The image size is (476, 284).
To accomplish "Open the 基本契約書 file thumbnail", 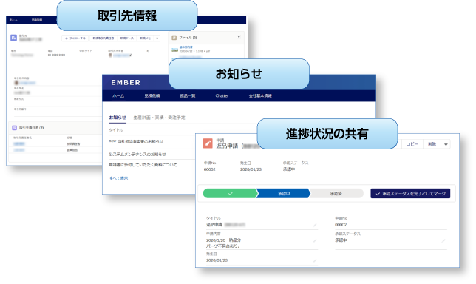I will click(174, 50).
